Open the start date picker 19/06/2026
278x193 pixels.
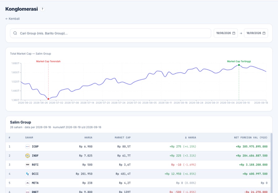click(x=225, y=33)
